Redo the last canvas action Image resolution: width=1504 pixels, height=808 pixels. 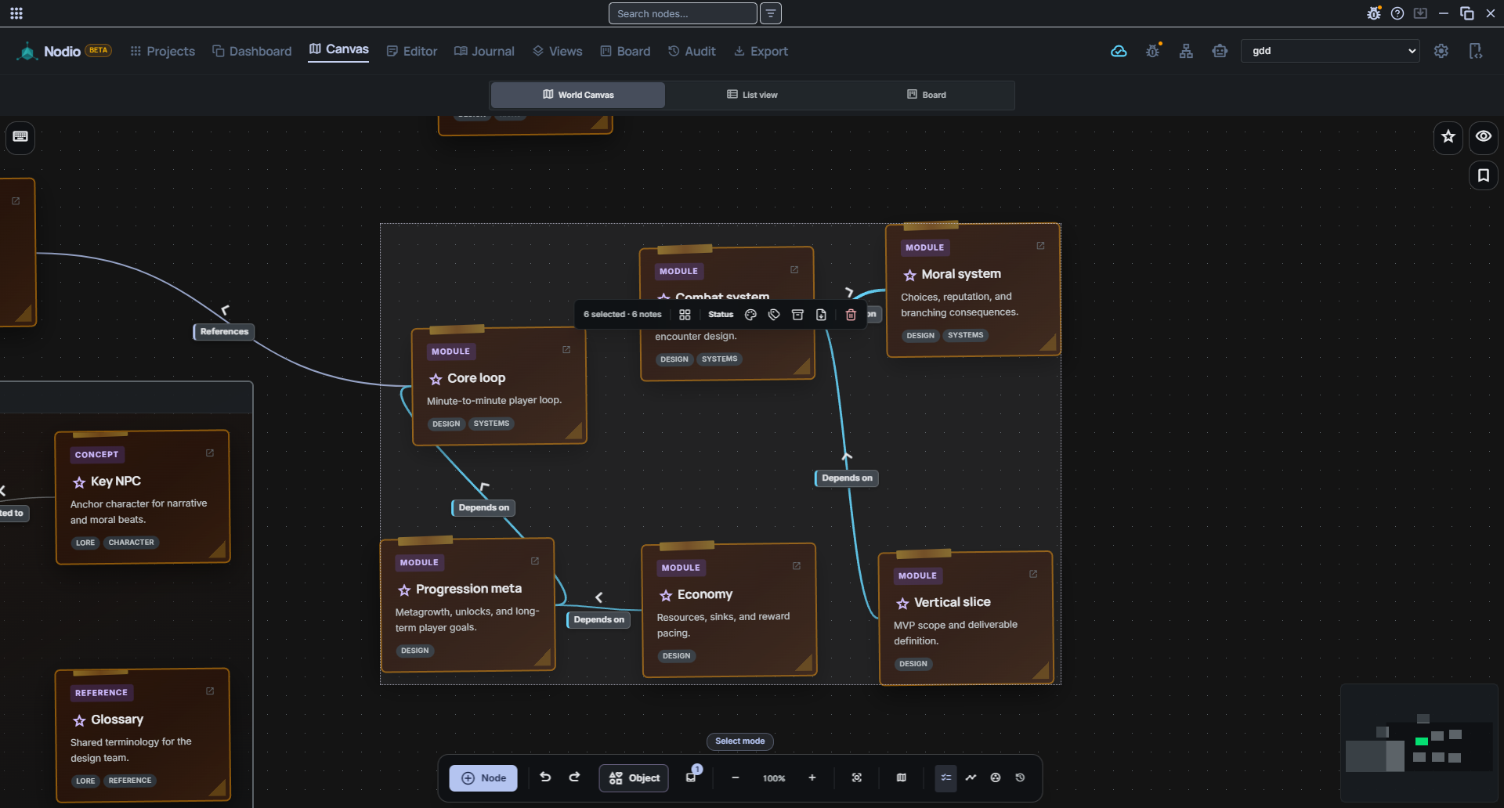575,777
